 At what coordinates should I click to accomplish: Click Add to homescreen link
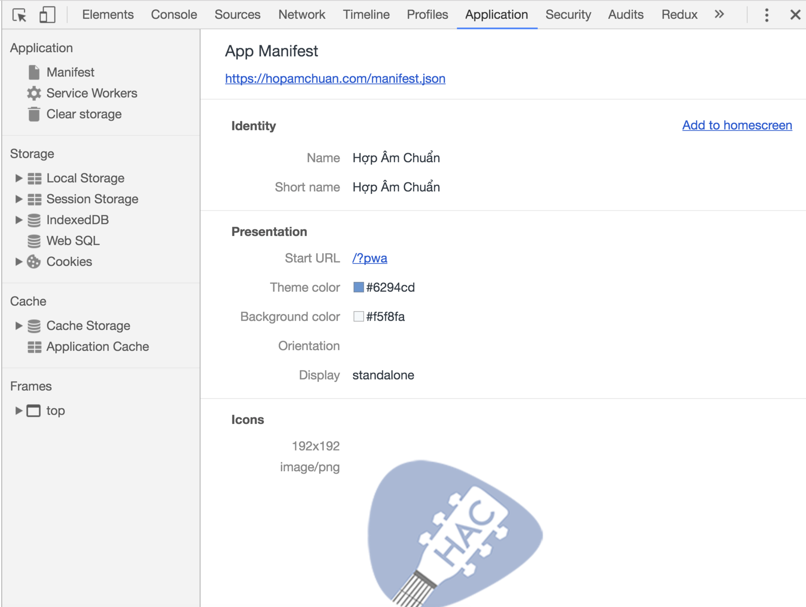pyautogui.click(x=737, y=125)
